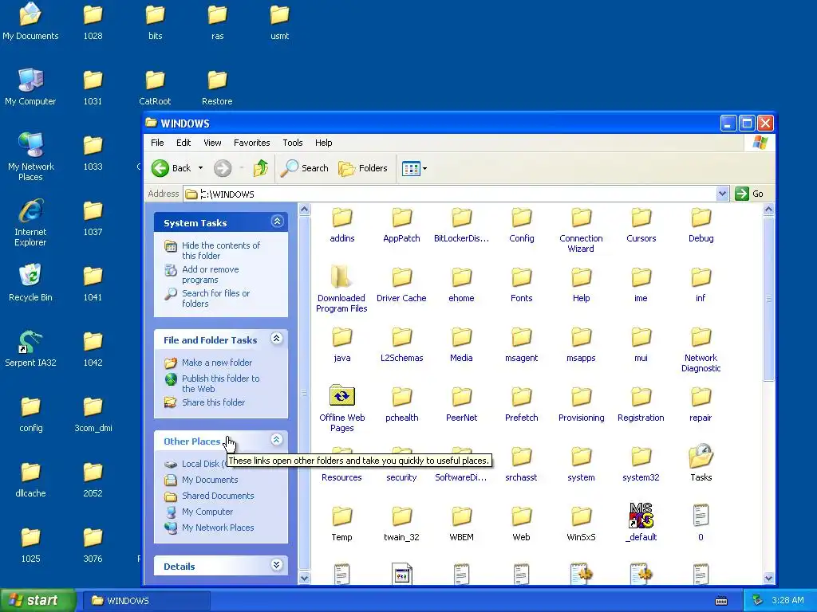Select the Prefetch folder
The width and height of the screenshot is (817, 612).
pyautogui.click(x=521, y=406)
